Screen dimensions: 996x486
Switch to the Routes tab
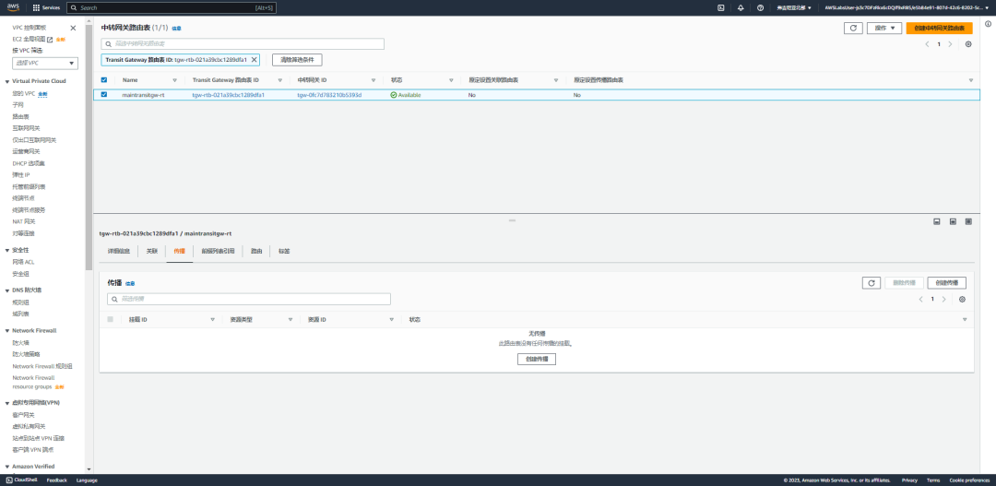[256, 251]
